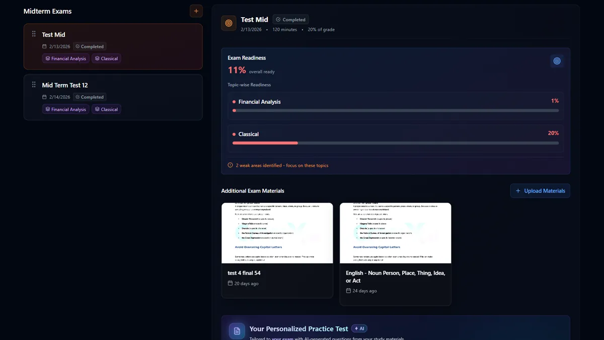Screen dimensions: 604x340
Task: Click the orange target icon beside Test Mid title
Action: pos(229,23)
